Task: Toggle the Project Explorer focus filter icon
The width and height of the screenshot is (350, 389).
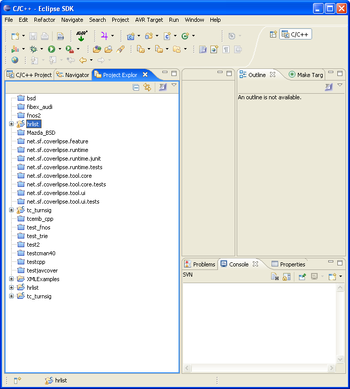Action: click(x=163, y=87)
